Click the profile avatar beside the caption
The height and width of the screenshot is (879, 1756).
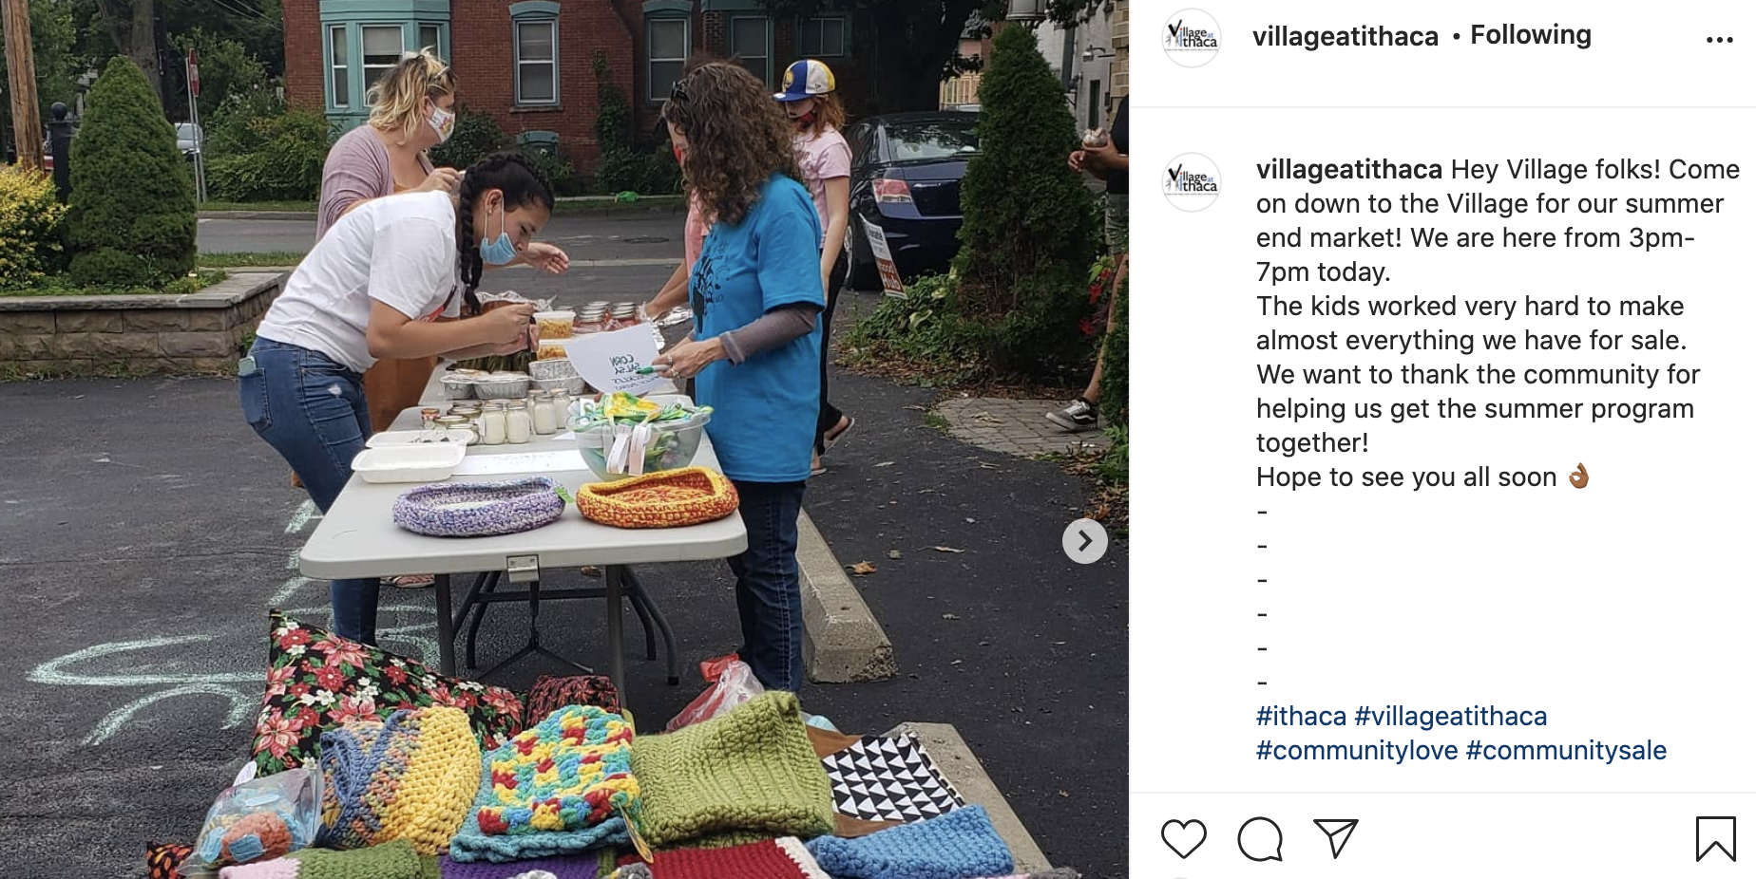(x=1192, y=182)
